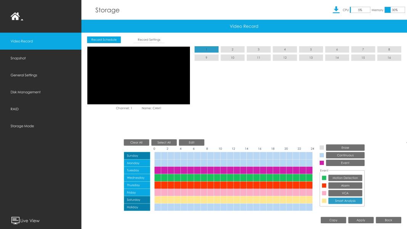Click the Apply button
Screen dimensions: 407x229
361,220
